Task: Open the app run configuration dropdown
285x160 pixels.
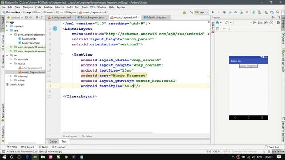Action: pyautogui.click(x=202, y=12)
